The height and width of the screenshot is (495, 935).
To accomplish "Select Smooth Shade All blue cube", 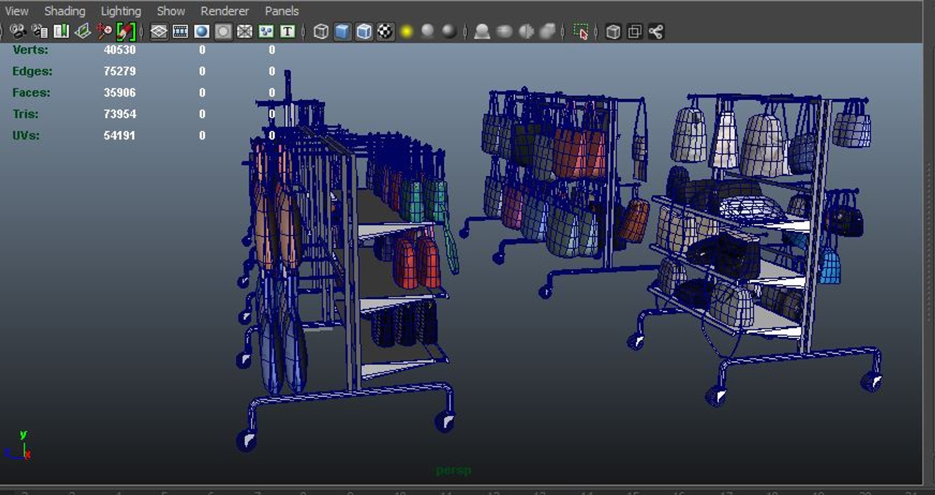I will tap(342, 32).
